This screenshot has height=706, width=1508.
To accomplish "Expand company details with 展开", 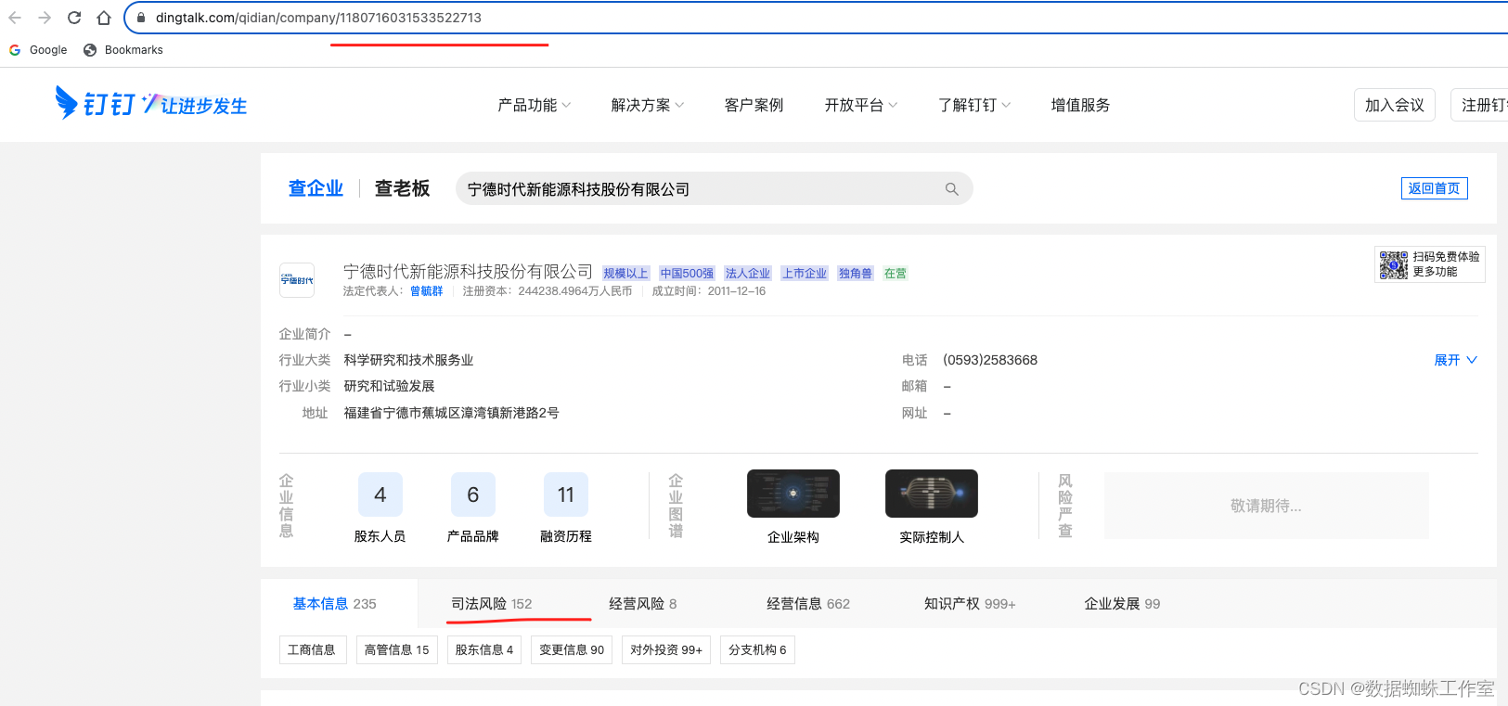I will 1455,360.
